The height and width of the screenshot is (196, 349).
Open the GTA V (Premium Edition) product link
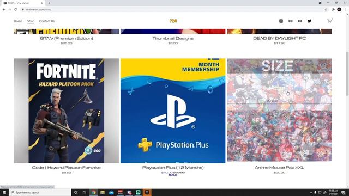67,38
